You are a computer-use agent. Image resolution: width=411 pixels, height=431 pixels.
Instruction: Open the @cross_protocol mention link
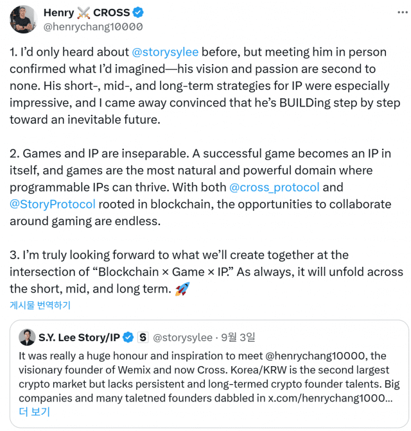[274, 187]
